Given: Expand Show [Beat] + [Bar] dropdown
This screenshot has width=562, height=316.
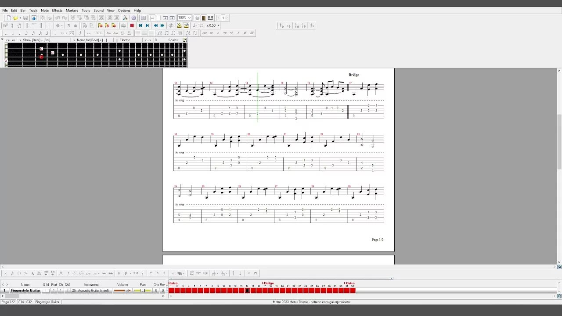Looking at the screenshot, I should click(35, 40).
